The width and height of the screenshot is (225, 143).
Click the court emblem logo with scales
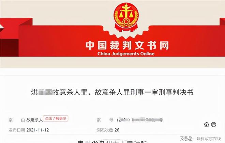[x=126, y=17]
